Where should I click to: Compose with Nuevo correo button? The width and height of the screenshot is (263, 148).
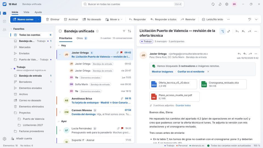[x=23, y=19]
